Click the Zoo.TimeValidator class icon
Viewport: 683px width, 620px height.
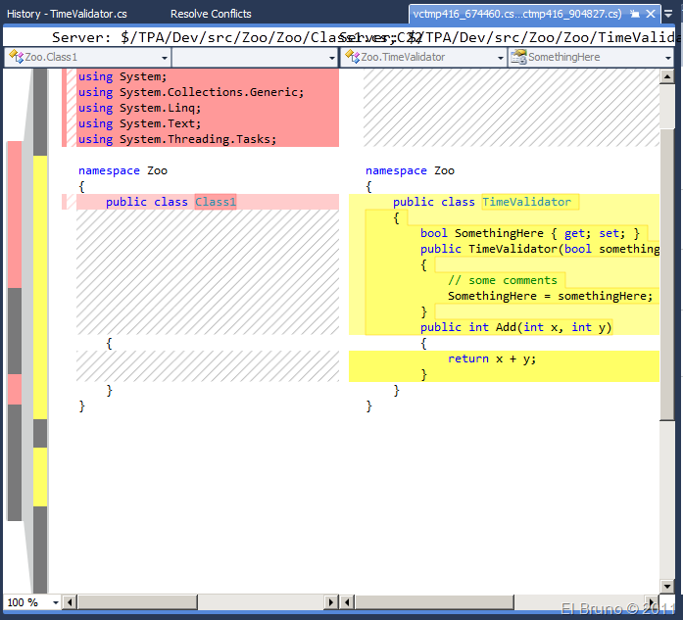click(x=351, y=58)
